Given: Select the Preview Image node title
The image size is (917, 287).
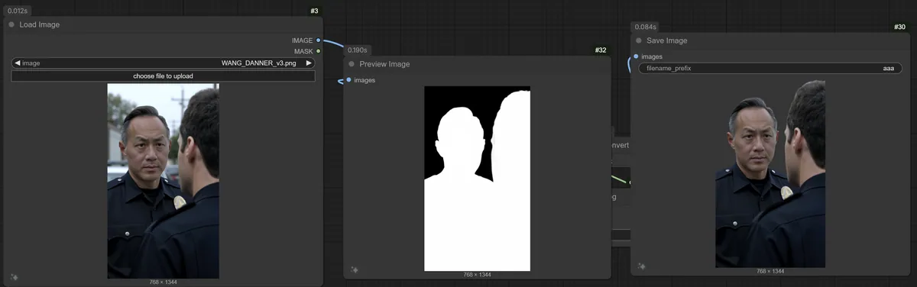Looking at the screenshot, I should coord(384,64).
